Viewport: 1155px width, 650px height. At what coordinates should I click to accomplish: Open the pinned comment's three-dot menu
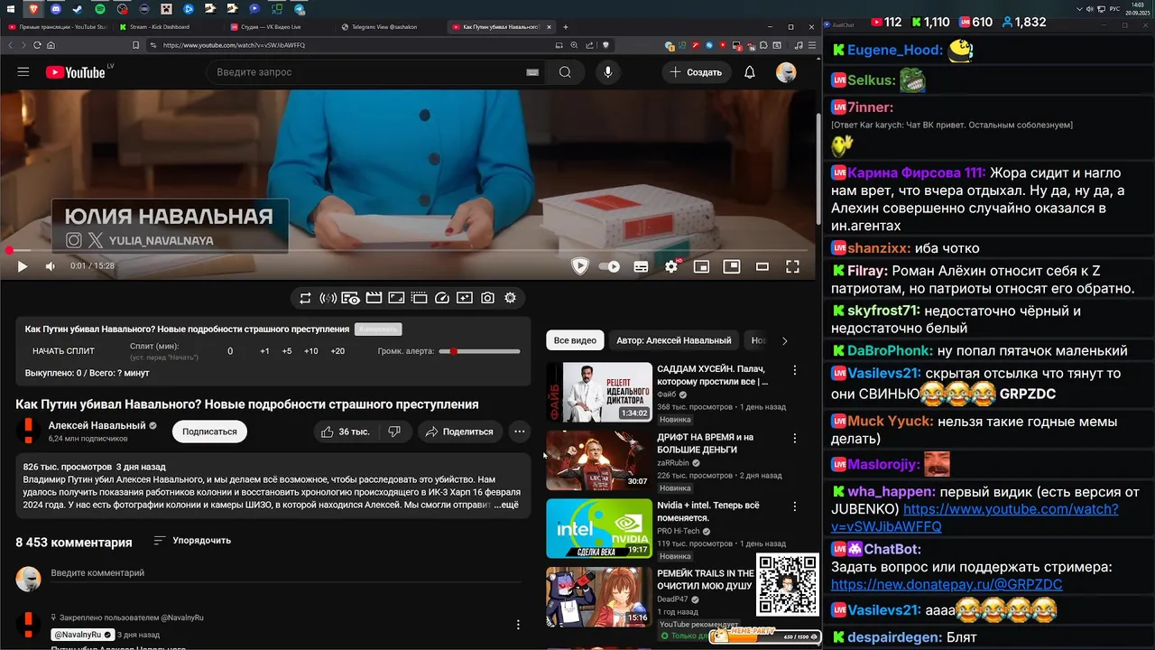tap(518, 625)
